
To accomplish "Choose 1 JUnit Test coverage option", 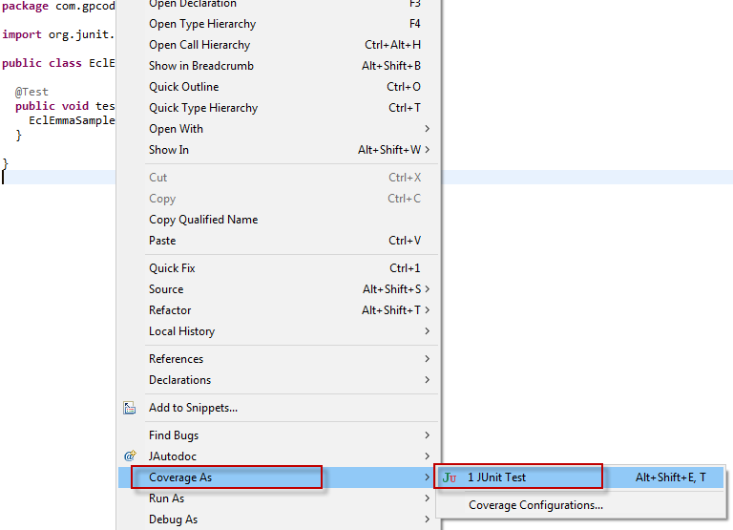I will click(x=496, y=477).
